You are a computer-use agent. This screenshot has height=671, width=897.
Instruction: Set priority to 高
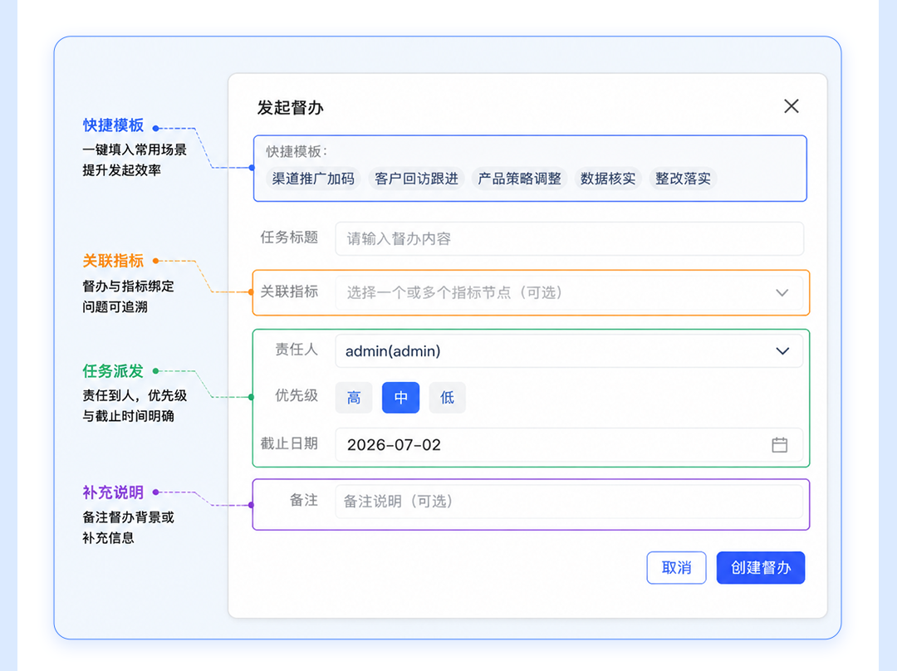[354, 397]
